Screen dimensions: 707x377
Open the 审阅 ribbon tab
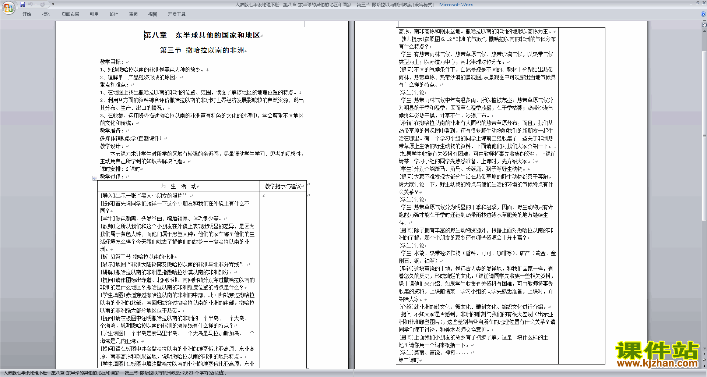tap(133, 14)
